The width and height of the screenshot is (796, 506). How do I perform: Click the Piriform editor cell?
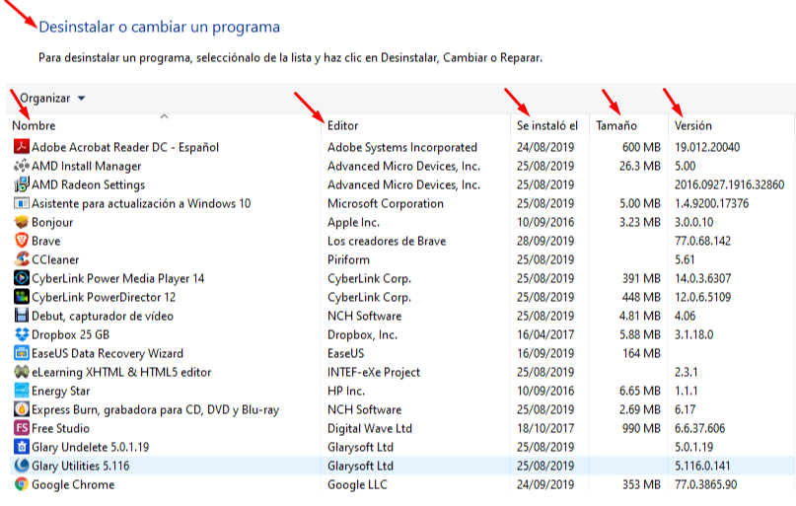click(348, 259)
